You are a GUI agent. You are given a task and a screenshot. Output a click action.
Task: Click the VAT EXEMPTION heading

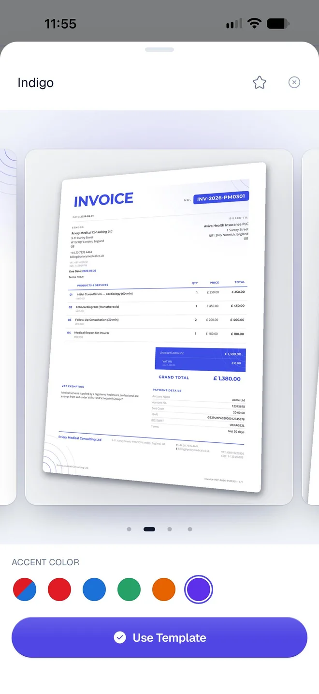tap(73, 387)
